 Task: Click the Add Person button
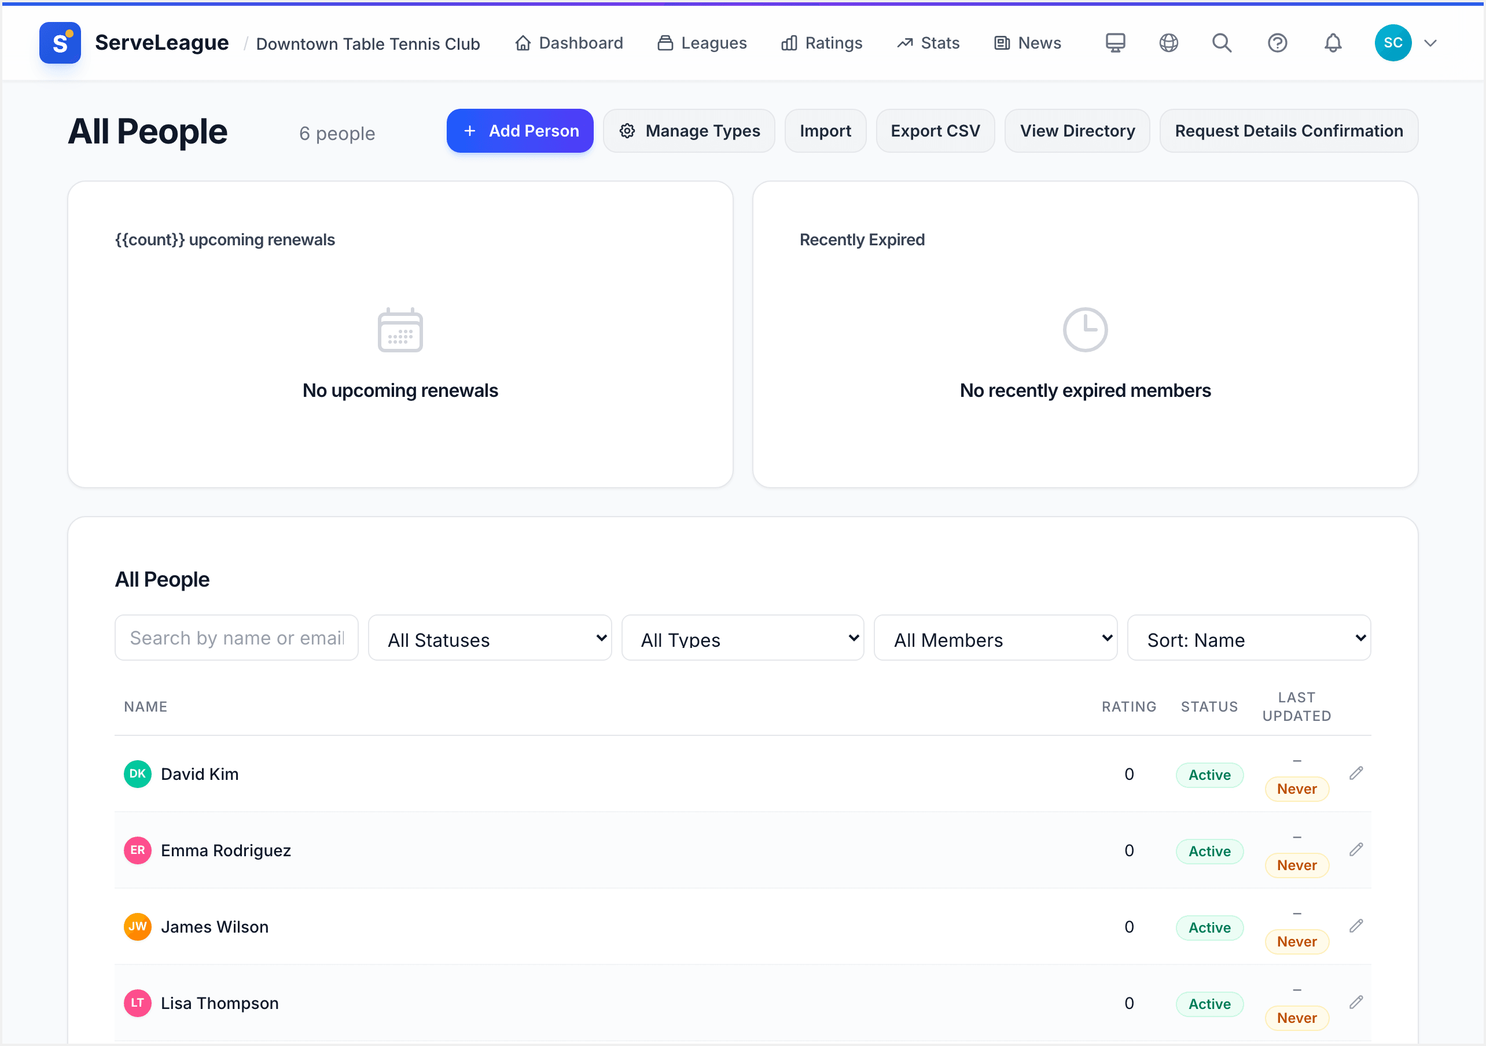(520, 131)
